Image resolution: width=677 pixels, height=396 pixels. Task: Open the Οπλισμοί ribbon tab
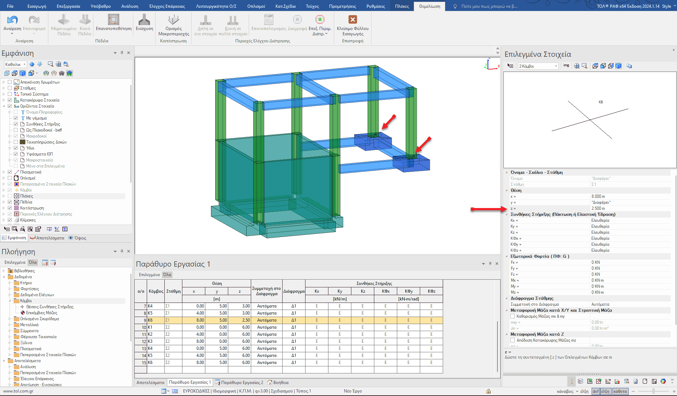(256, 6)
